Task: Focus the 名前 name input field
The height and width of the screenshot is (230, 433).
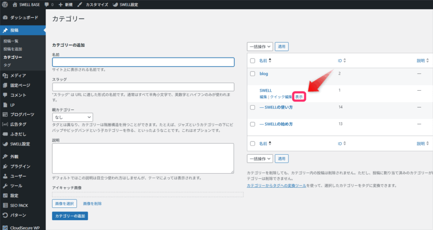Action: point(143,62)
